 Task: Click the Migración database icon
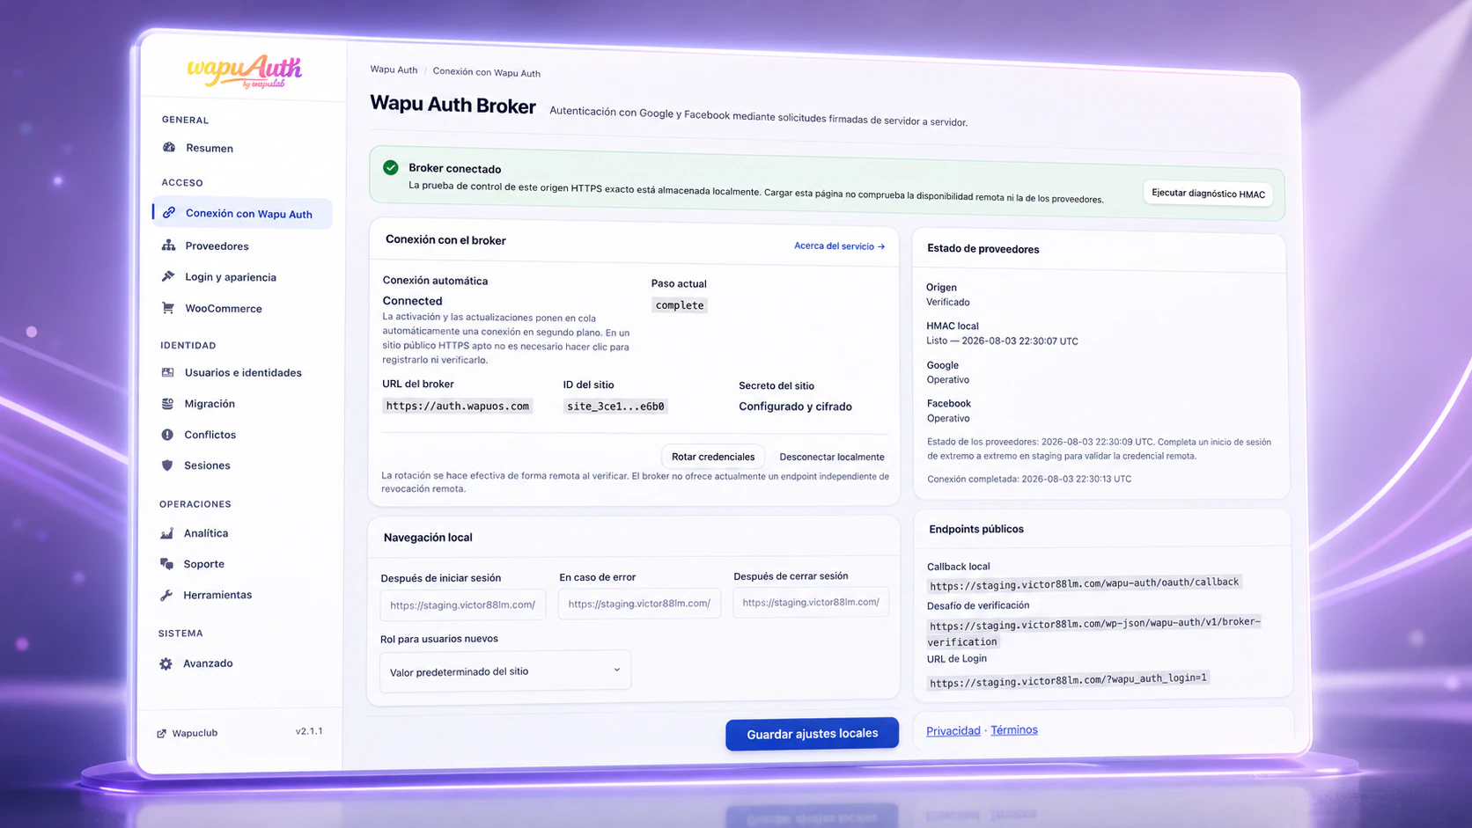point(167,403)
